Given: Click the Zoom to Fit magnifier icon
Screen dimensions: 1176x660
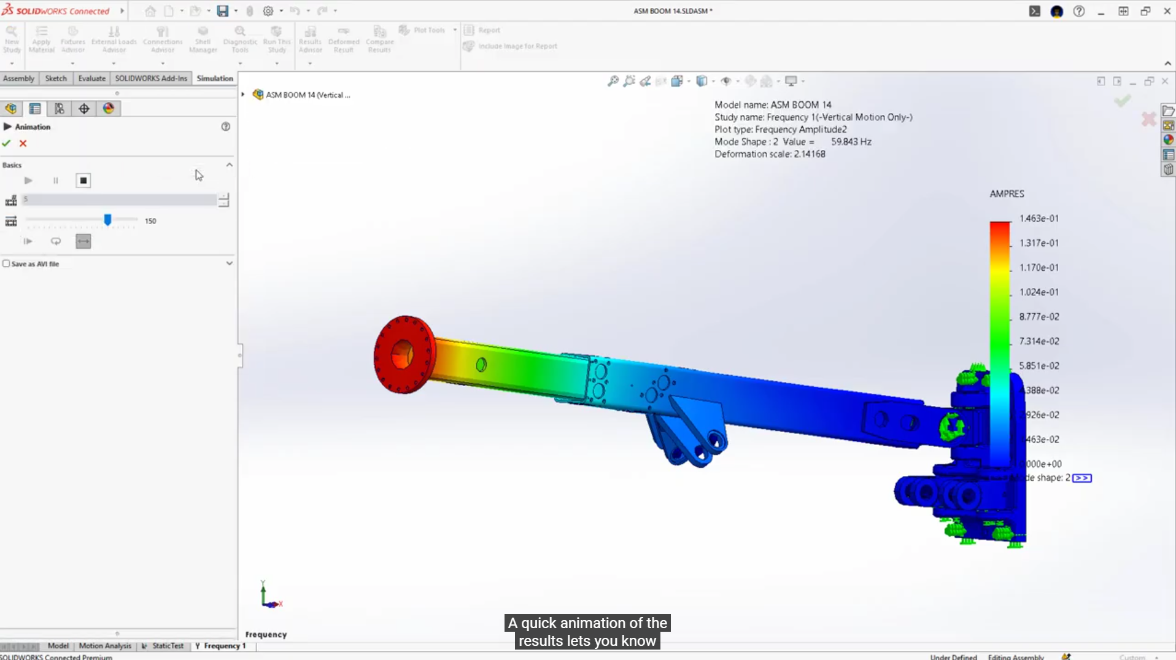Looking at the screenshot, I should point(613,81).
